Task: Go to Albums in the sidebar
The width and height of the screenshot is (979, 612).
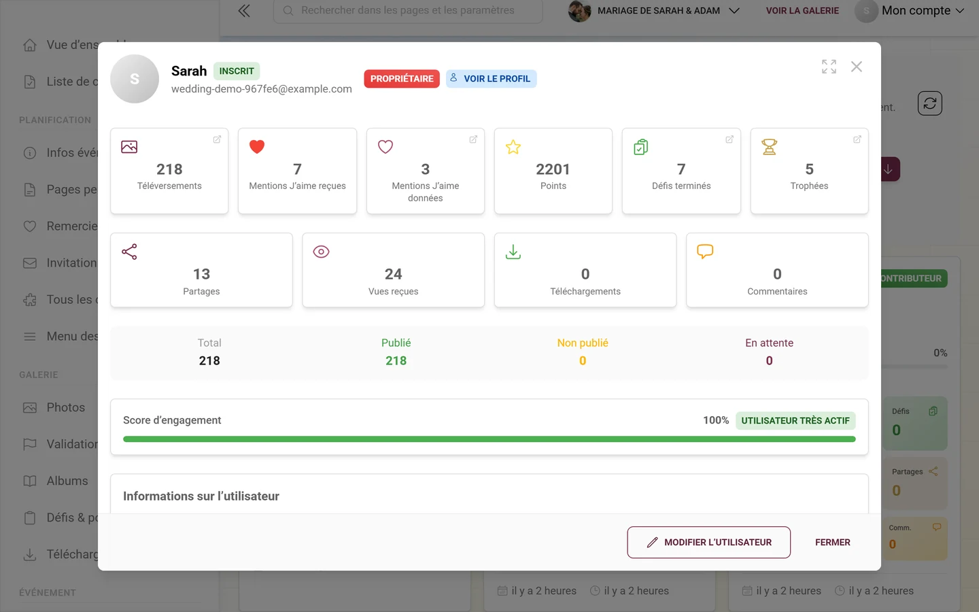Action: click(x=67, y=481)
